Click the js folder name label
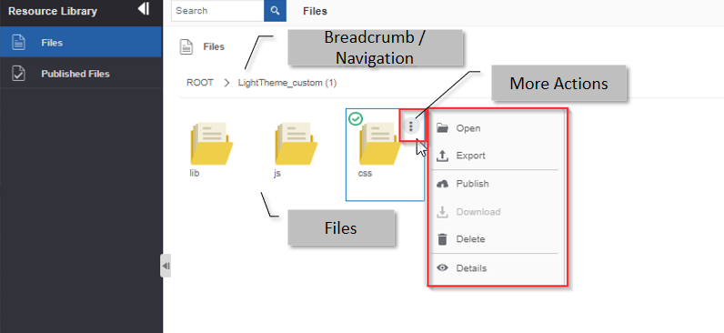This screenshot has height=333, width=724. (x=277, y=174)
